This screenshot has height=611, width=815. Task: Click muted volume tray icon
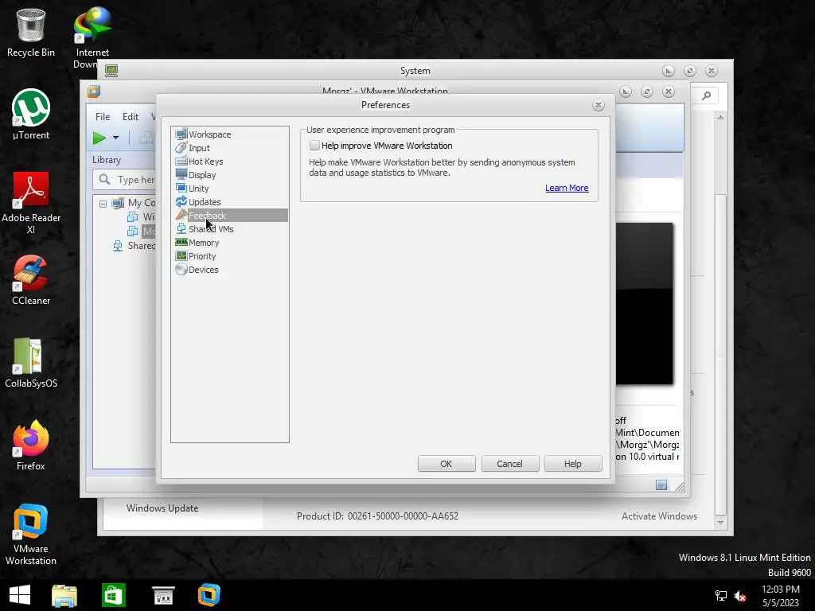pos(740,596)
